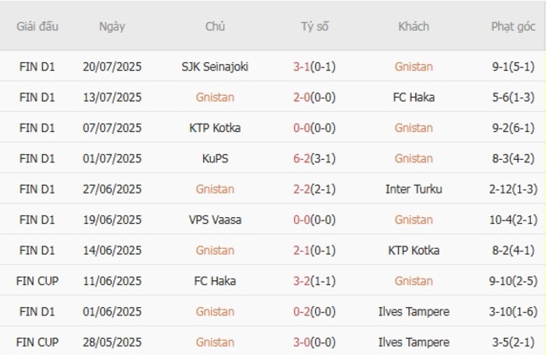
Task: Select the Tỷ số column header
Action: tap(315, 26)
